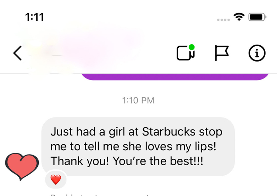277x196 pixels.
Task: Tap the cut-off gray text below the reaction
Action: (101, 195)
